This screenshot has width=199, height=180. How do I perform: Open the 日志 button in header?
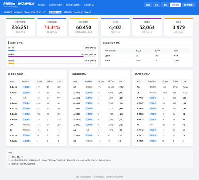click(156, 5)
